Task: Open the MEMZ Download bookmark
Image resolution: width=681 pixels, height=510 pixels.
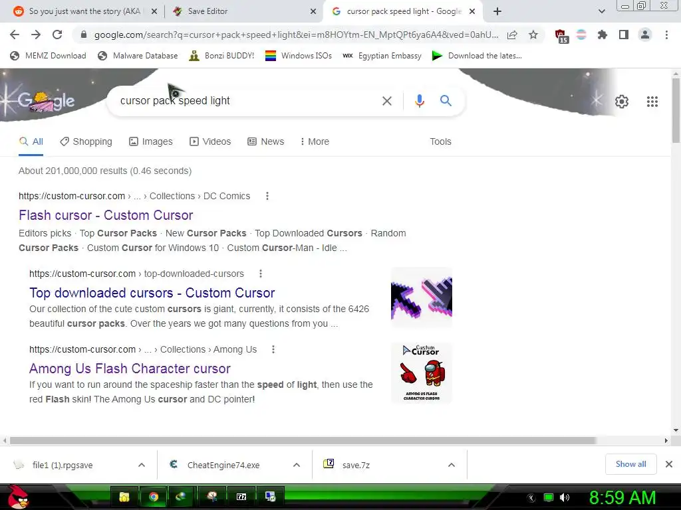Action: 48,56
